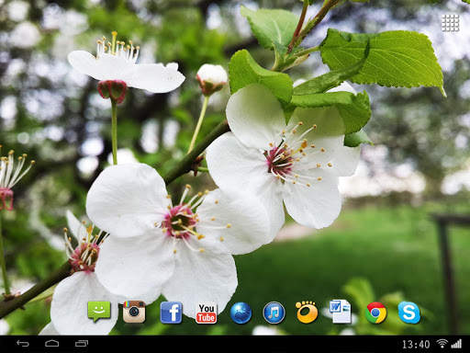Tap the 13:40 clock in status bar
The width and height of the screenshot is (470, 353).
tap(416, 345)
